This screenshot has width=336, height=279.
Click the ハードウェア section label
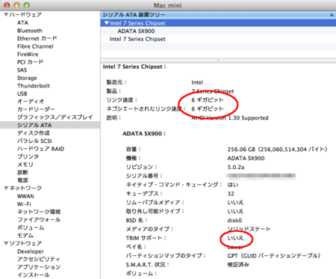click(x=25, y=15)
